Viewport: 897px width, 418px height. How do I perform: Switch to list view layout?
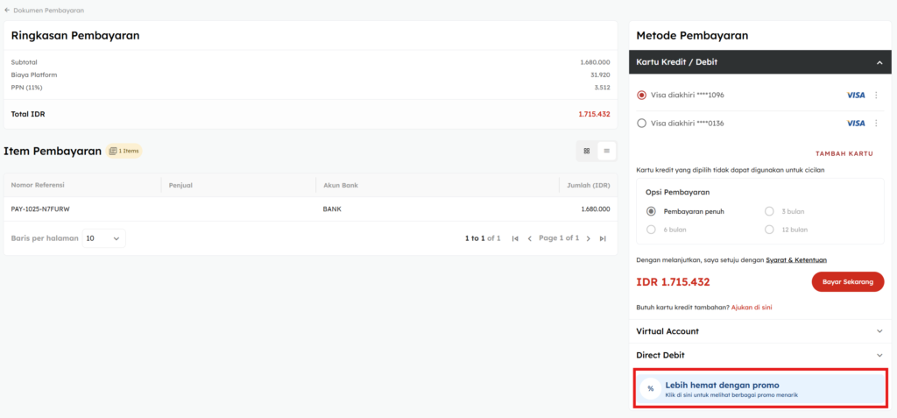(606, 151)
